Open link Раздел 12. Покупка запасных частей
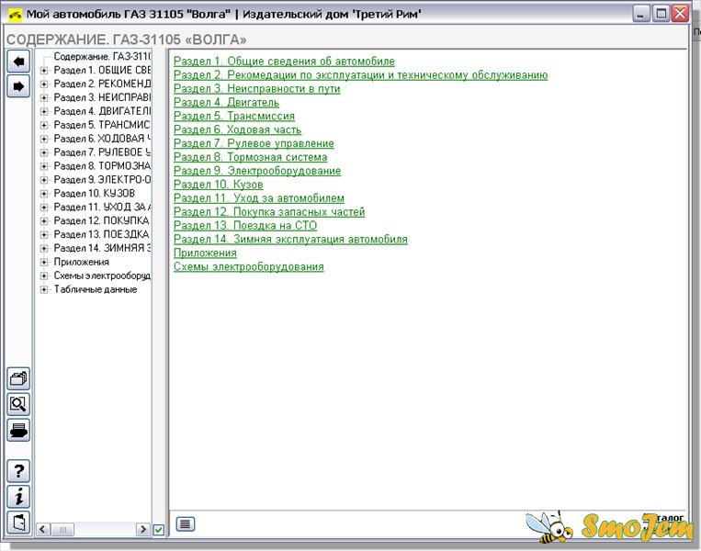Viewport: 701px width, 551px height. [269, 212]
